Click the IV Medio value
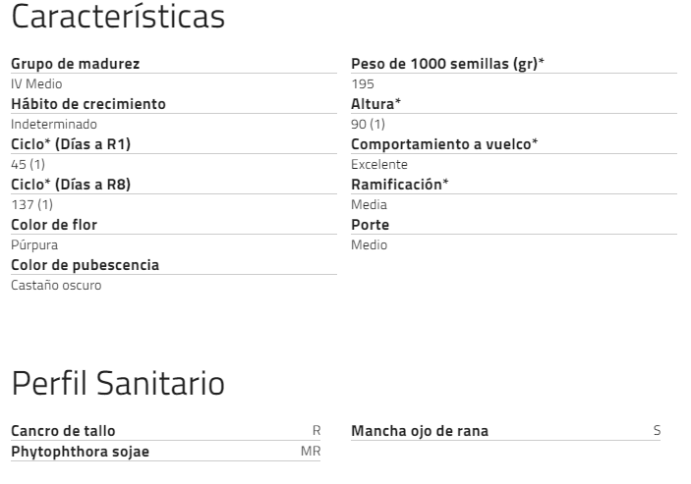Image resolution: width=691 pixels, height=484 pixels. click(36, 84)
